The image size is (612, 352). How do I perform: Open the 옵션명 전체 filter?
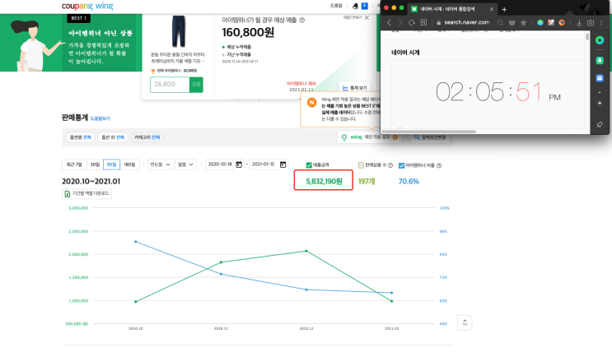pos(81,137)
